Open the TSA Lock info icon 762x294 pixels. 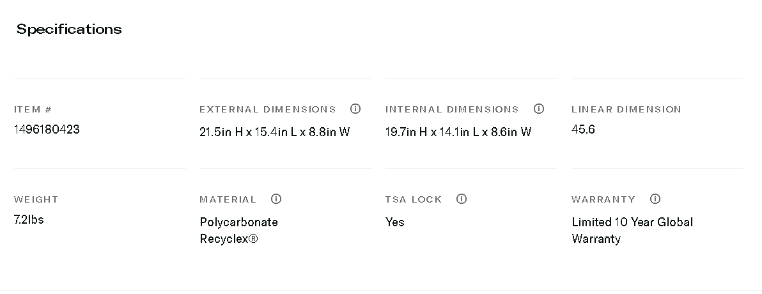point(462,199)
